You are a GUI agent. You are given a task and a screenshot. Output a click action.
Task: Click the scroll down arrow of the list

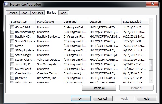151,80
